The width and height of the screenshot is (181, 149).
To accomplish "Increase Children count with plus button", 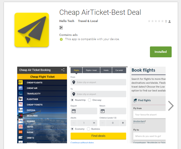I will click(123, 123).
